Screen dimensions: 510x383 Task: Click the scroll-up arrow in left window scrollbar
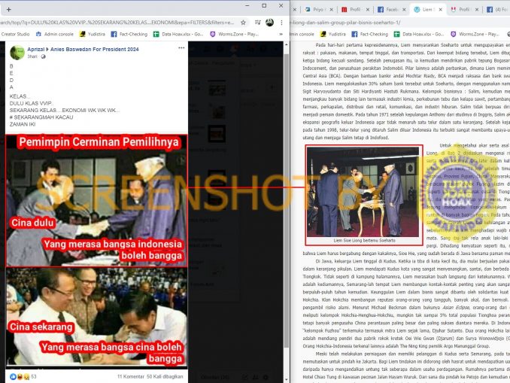pyautogui.click(x=287, y=44)
